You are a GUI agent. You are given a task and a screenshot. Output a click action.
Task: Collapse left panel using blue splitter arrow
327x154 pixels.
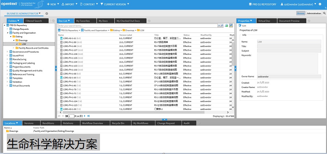click(x=56, y=69)
